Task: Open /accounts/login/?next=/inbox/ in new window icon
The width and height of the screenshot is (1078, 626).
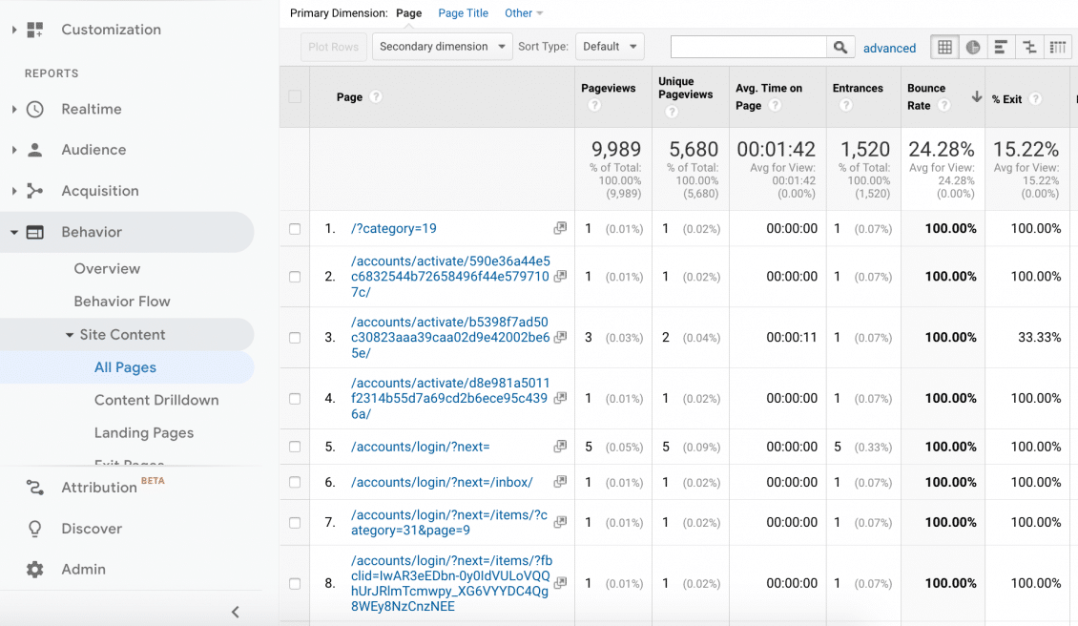Action: tap(560, 482)
